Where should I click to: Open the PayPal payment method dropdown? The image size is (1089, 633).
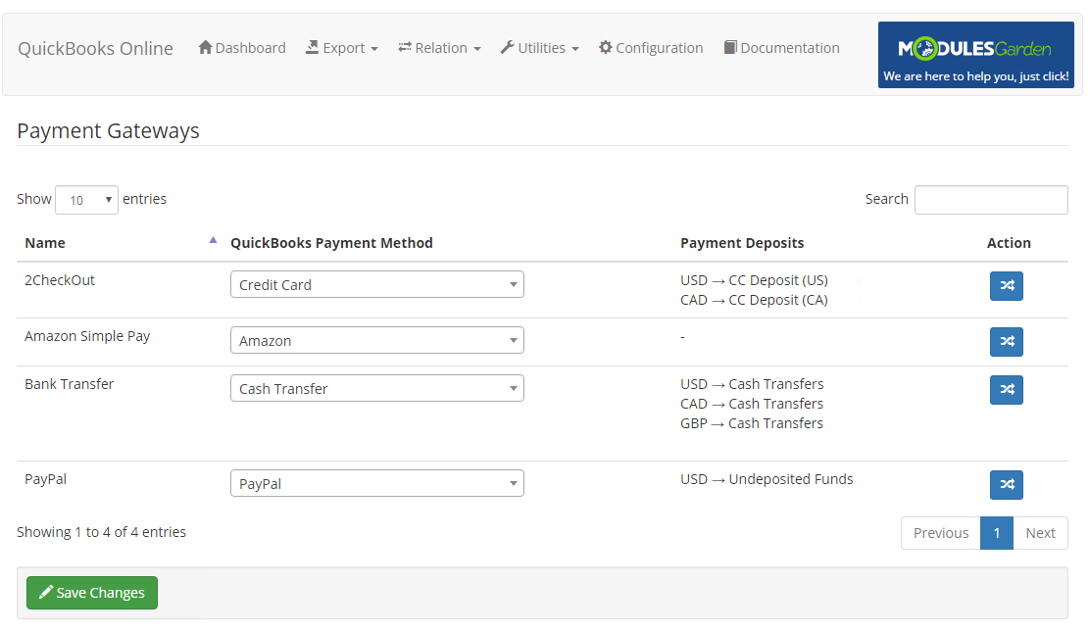(376, 483)
